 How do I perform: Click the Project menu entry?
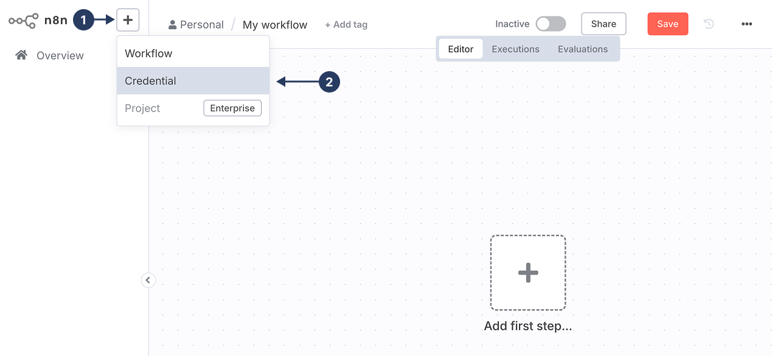point(142,108)
